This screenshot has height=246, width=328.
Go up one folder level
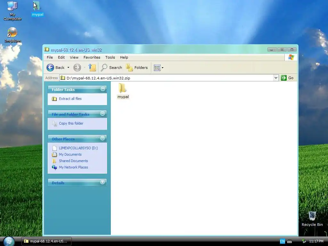click(x=92, y=68)
